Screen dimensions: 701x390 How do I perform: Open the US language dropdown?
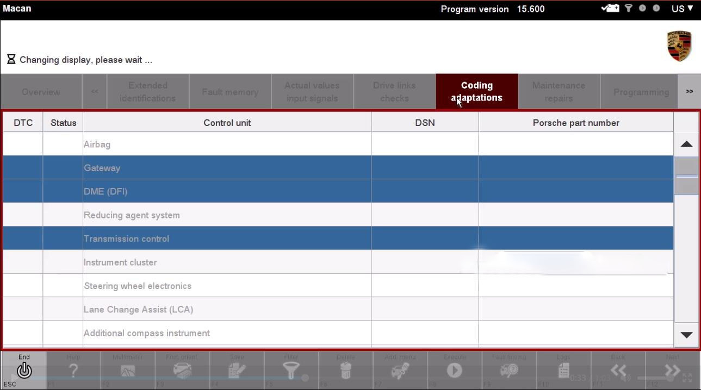click(x=683, y=9)
